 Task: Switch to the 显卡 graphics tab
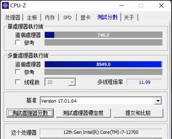click(85, 18)
